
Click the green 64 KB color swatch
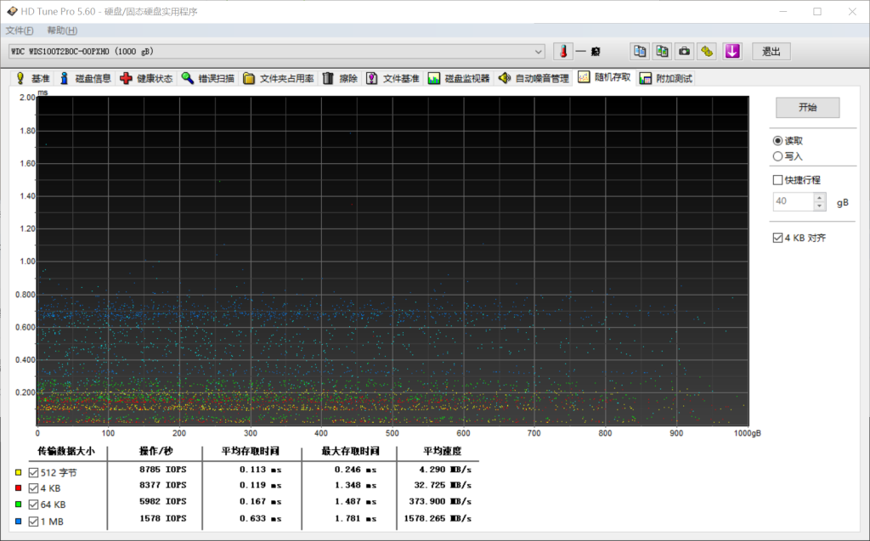click(x=19, y=504)
